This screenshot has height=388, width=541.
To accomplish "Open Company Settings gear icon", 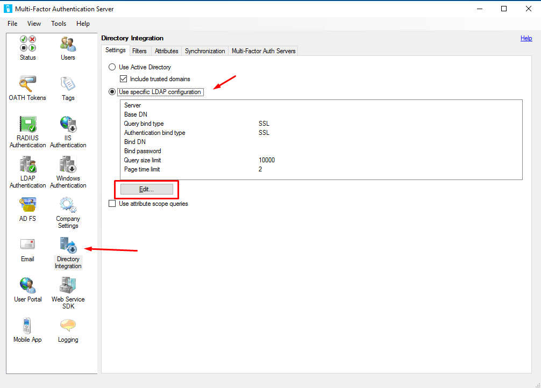I will tap(68, 205).
